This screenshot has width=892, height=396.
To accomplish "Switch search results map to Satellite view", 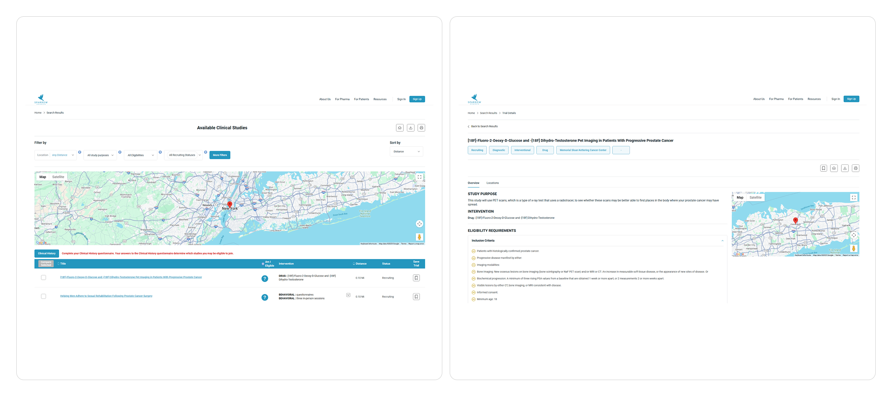I will [x=58, y=177].
